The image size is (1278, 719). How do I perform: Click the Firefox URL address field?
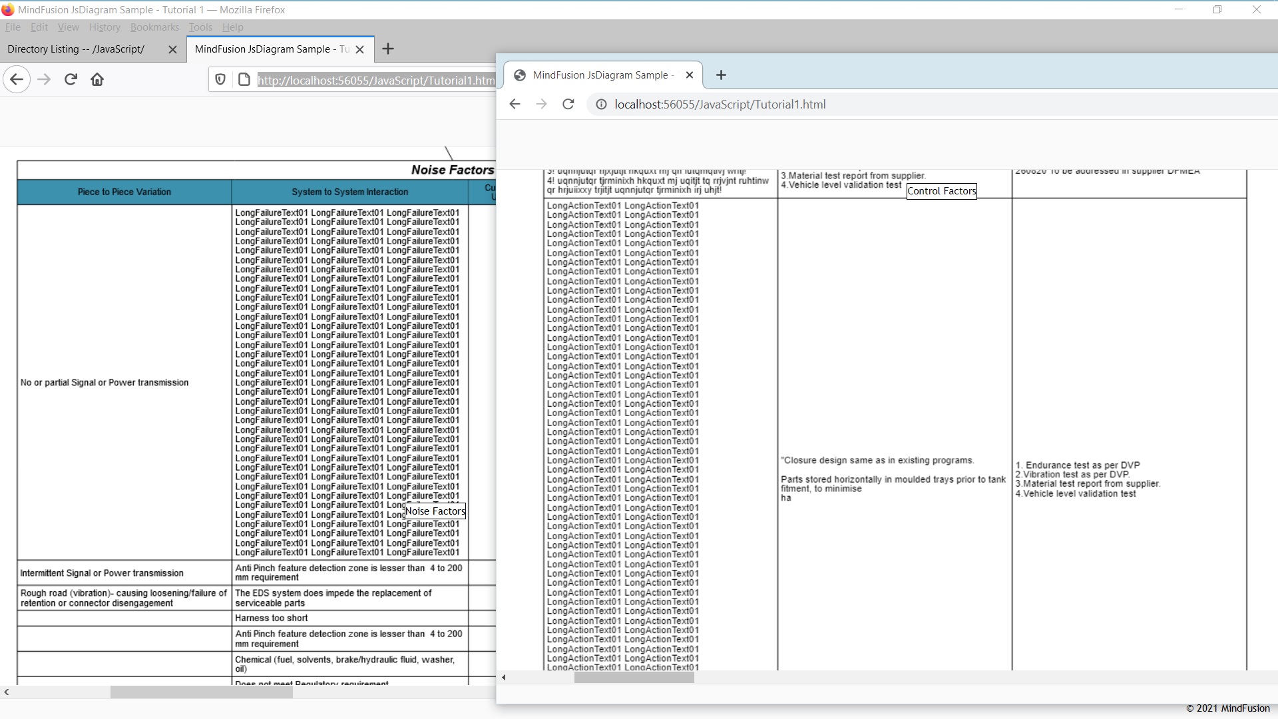375,81
